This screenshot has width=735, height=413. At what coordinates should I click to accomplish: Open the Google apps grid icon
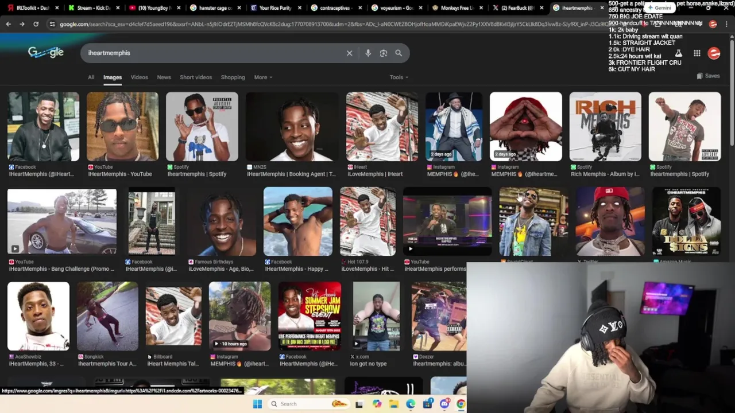tap(697, 53)
